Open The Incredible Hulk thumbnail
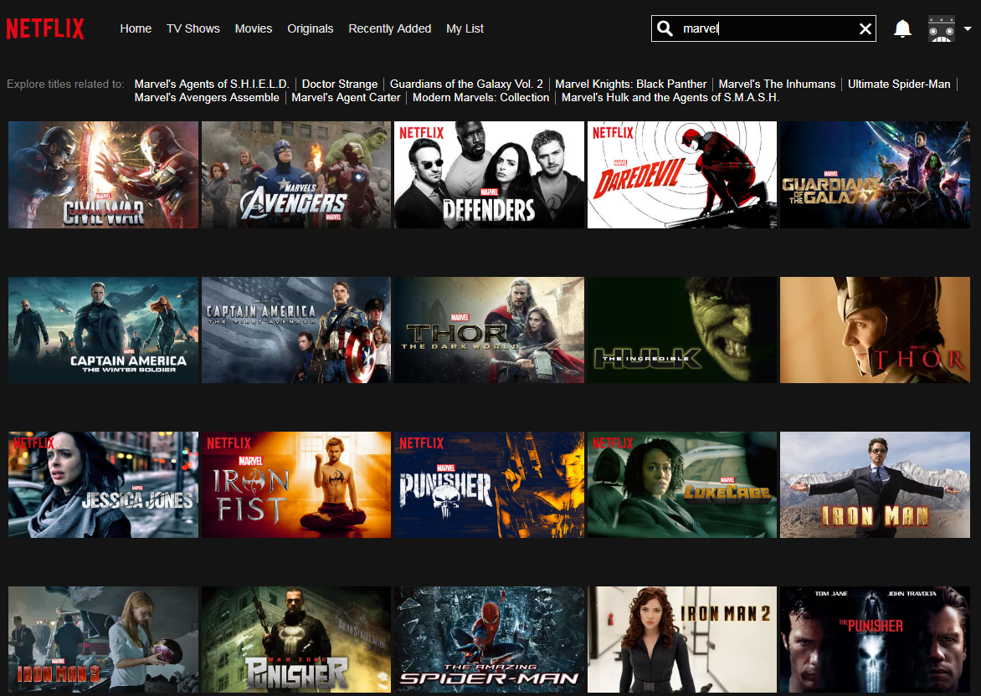This screenshot has height=696, width=981. (682, 330)
